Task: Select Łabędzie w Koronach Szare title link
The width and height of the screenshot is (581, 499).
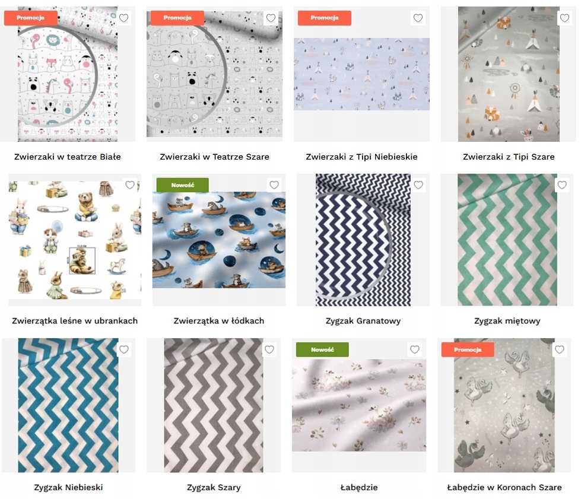Action: tap(504, 488)
